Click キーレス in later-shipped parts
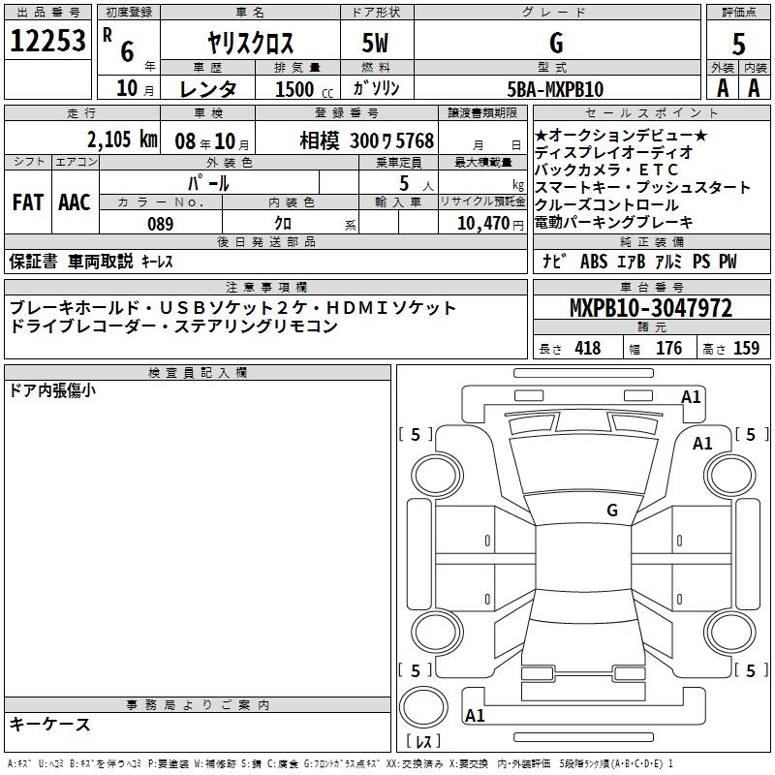This screenshot has height=775, width=775. click(157, 262)
